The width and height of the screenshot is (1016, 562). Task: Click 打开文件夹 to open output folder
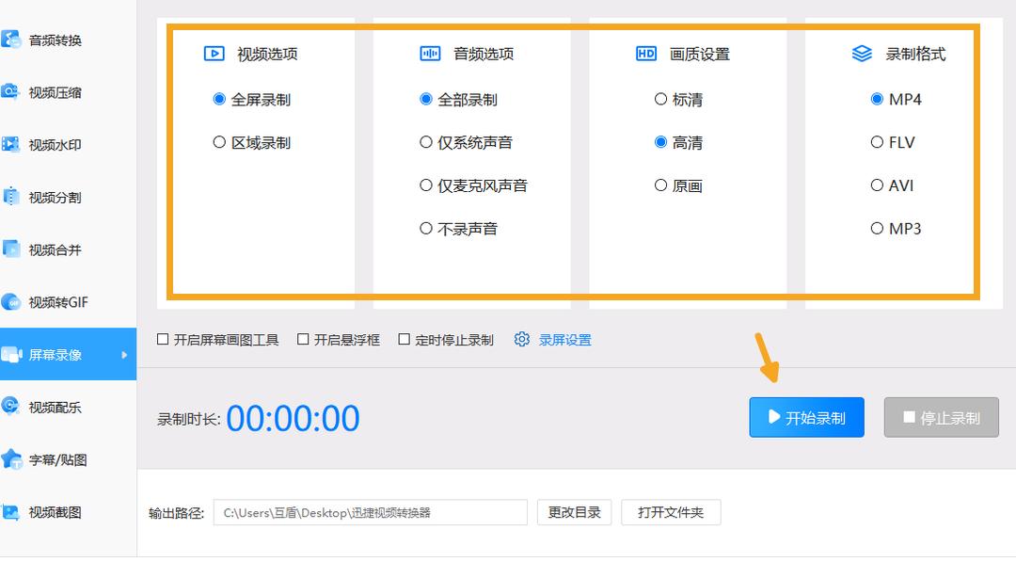[671, 512]
